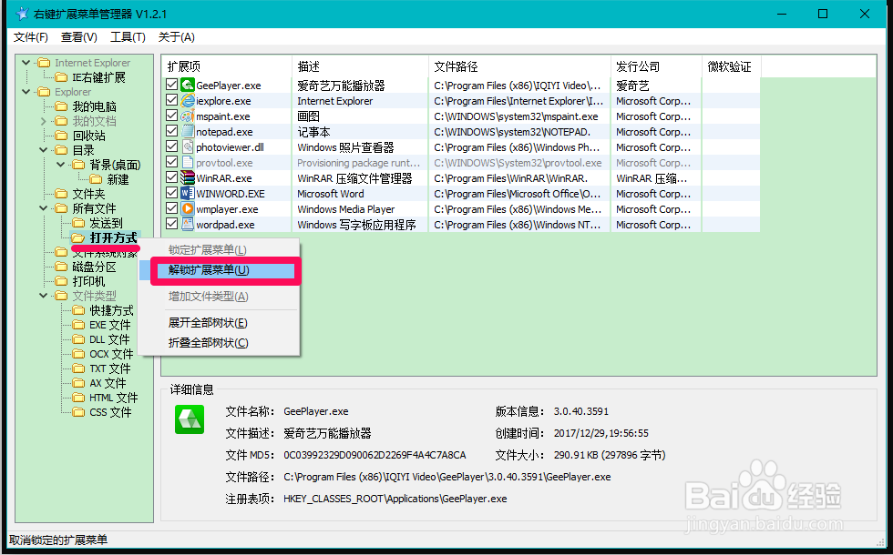This screenshot has height=555, width=893.
Task: Click the MD5 value 0C03992329D090062D2269F4A4C7A8CA
Action: pos(375,455)
